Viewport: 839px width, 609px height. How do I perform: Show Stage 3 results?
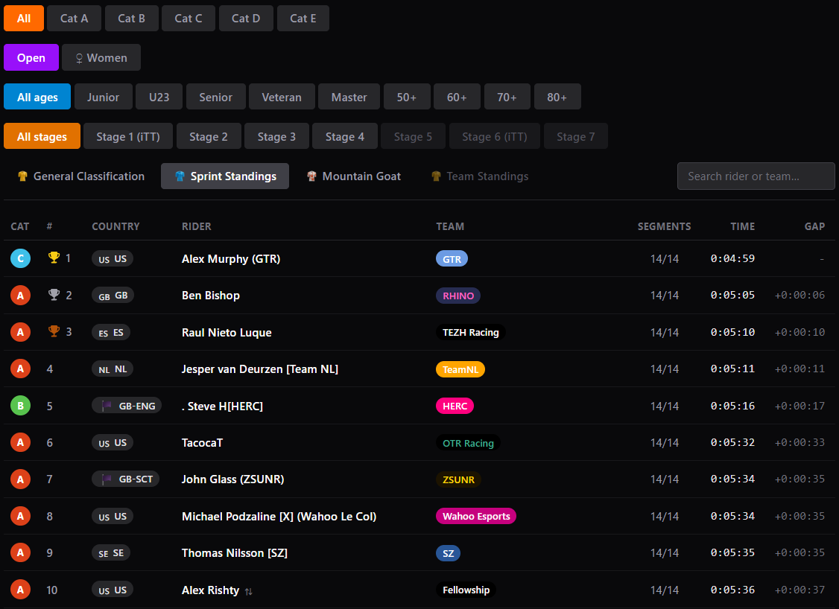[276, 136]
